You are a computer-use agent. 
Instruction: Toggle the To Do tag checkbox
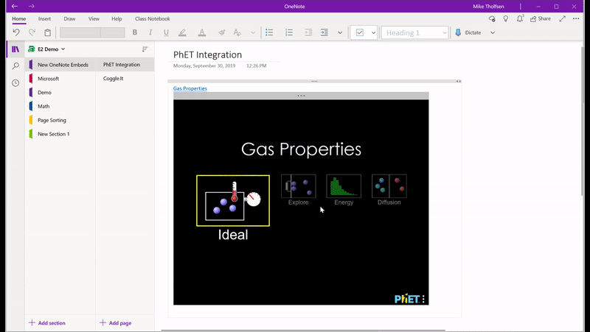(x=360, y=32)
